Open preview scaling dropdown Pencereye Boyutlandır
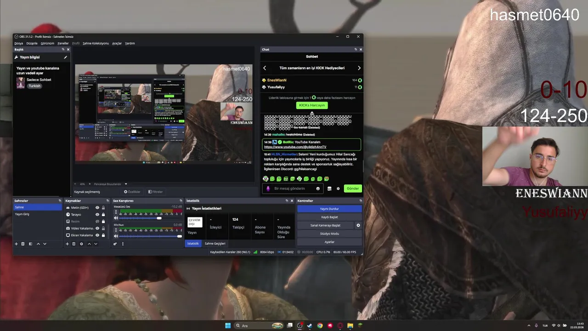This screenshot has height=331, width=588. [x=110, y=184]
